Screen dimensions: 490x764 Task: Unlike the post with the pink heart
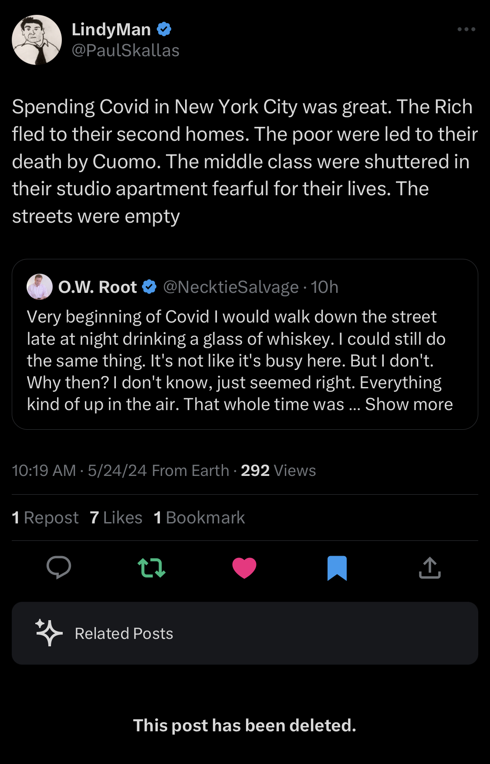244,568
